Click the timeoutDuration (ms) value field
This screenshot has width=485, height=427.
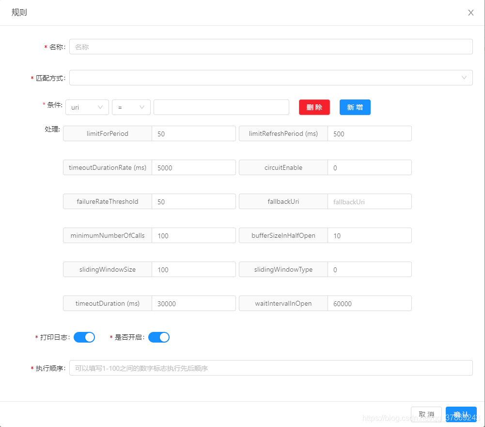click(194, 303)
